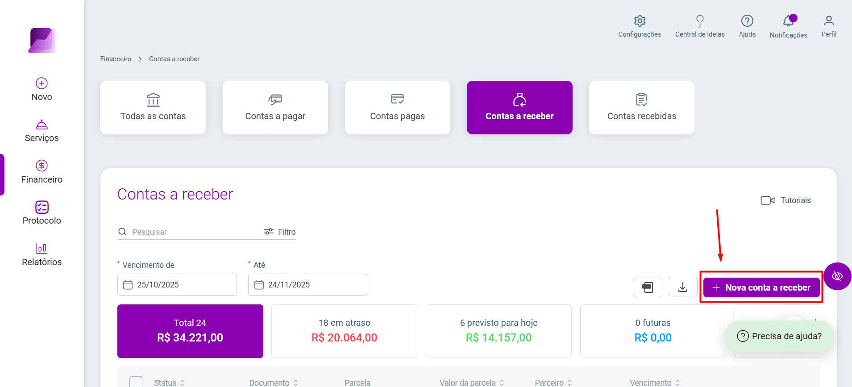Click the download icon button
Screen dimensions: 852x387
682,287
